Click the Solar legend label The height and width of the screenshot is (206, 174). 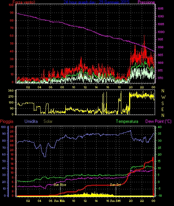pyautogui.click(x=48, y=121)
